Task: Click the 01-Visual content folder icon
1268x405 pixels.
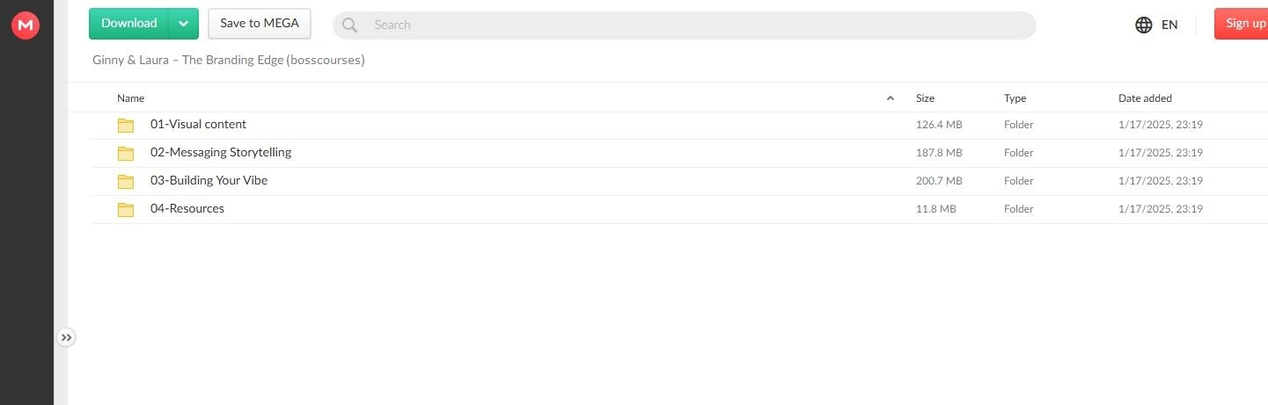Action: (x=126, y=125)
